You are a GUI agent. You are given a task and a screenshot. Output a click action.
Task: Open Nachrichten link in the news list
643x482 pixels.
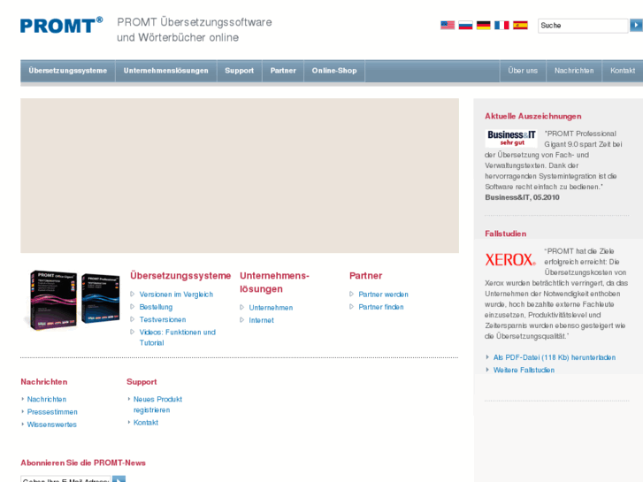tap(46, 399)
